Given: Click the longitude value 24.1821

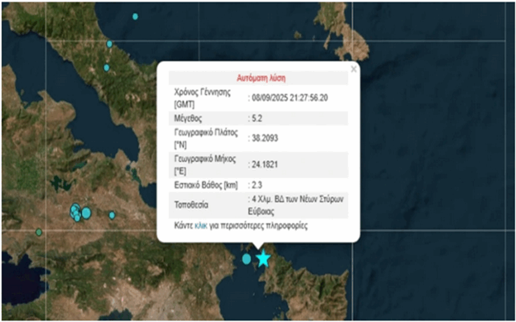Looking at the screenshot, I should pos(265,160).
